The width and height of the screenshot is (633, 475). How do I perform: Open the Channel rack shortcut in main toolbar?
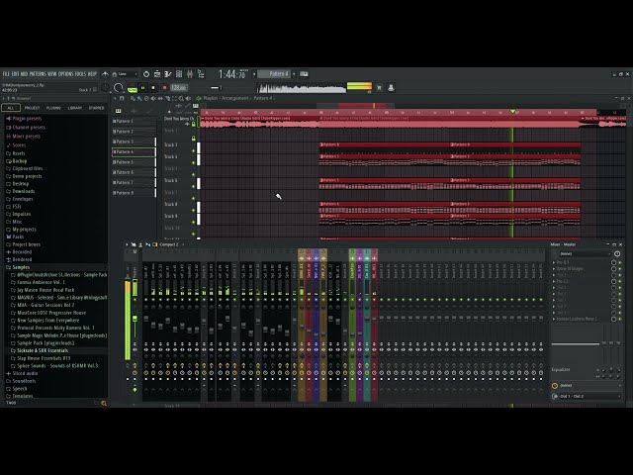[x=179, y=74]
